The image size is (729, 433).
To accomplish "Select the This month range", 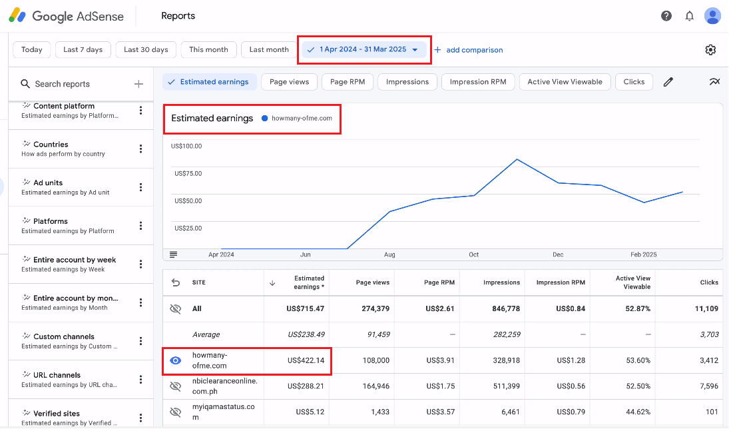I will 209,50.
